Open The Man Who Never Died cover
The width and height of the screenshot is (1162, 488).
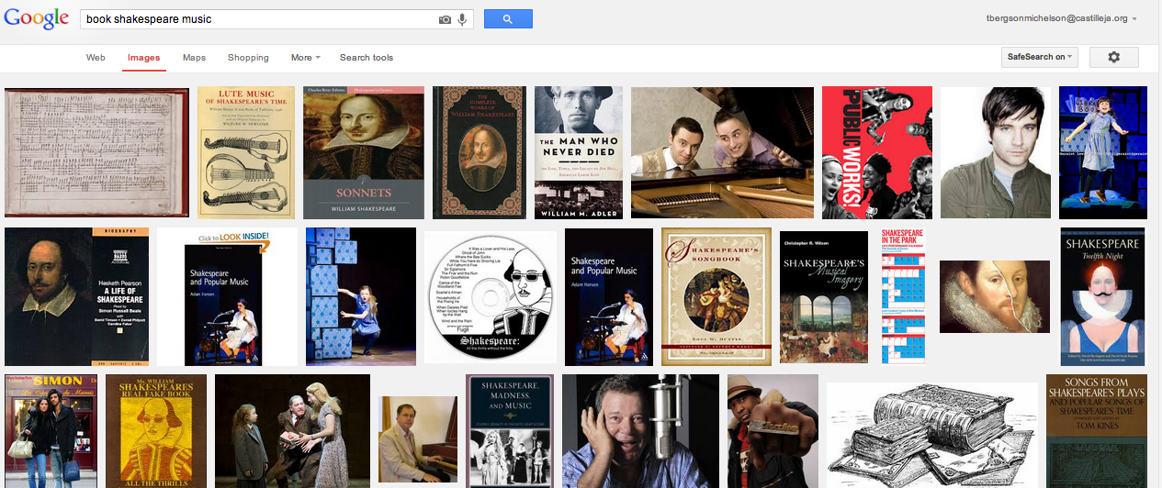coord(579,153)
